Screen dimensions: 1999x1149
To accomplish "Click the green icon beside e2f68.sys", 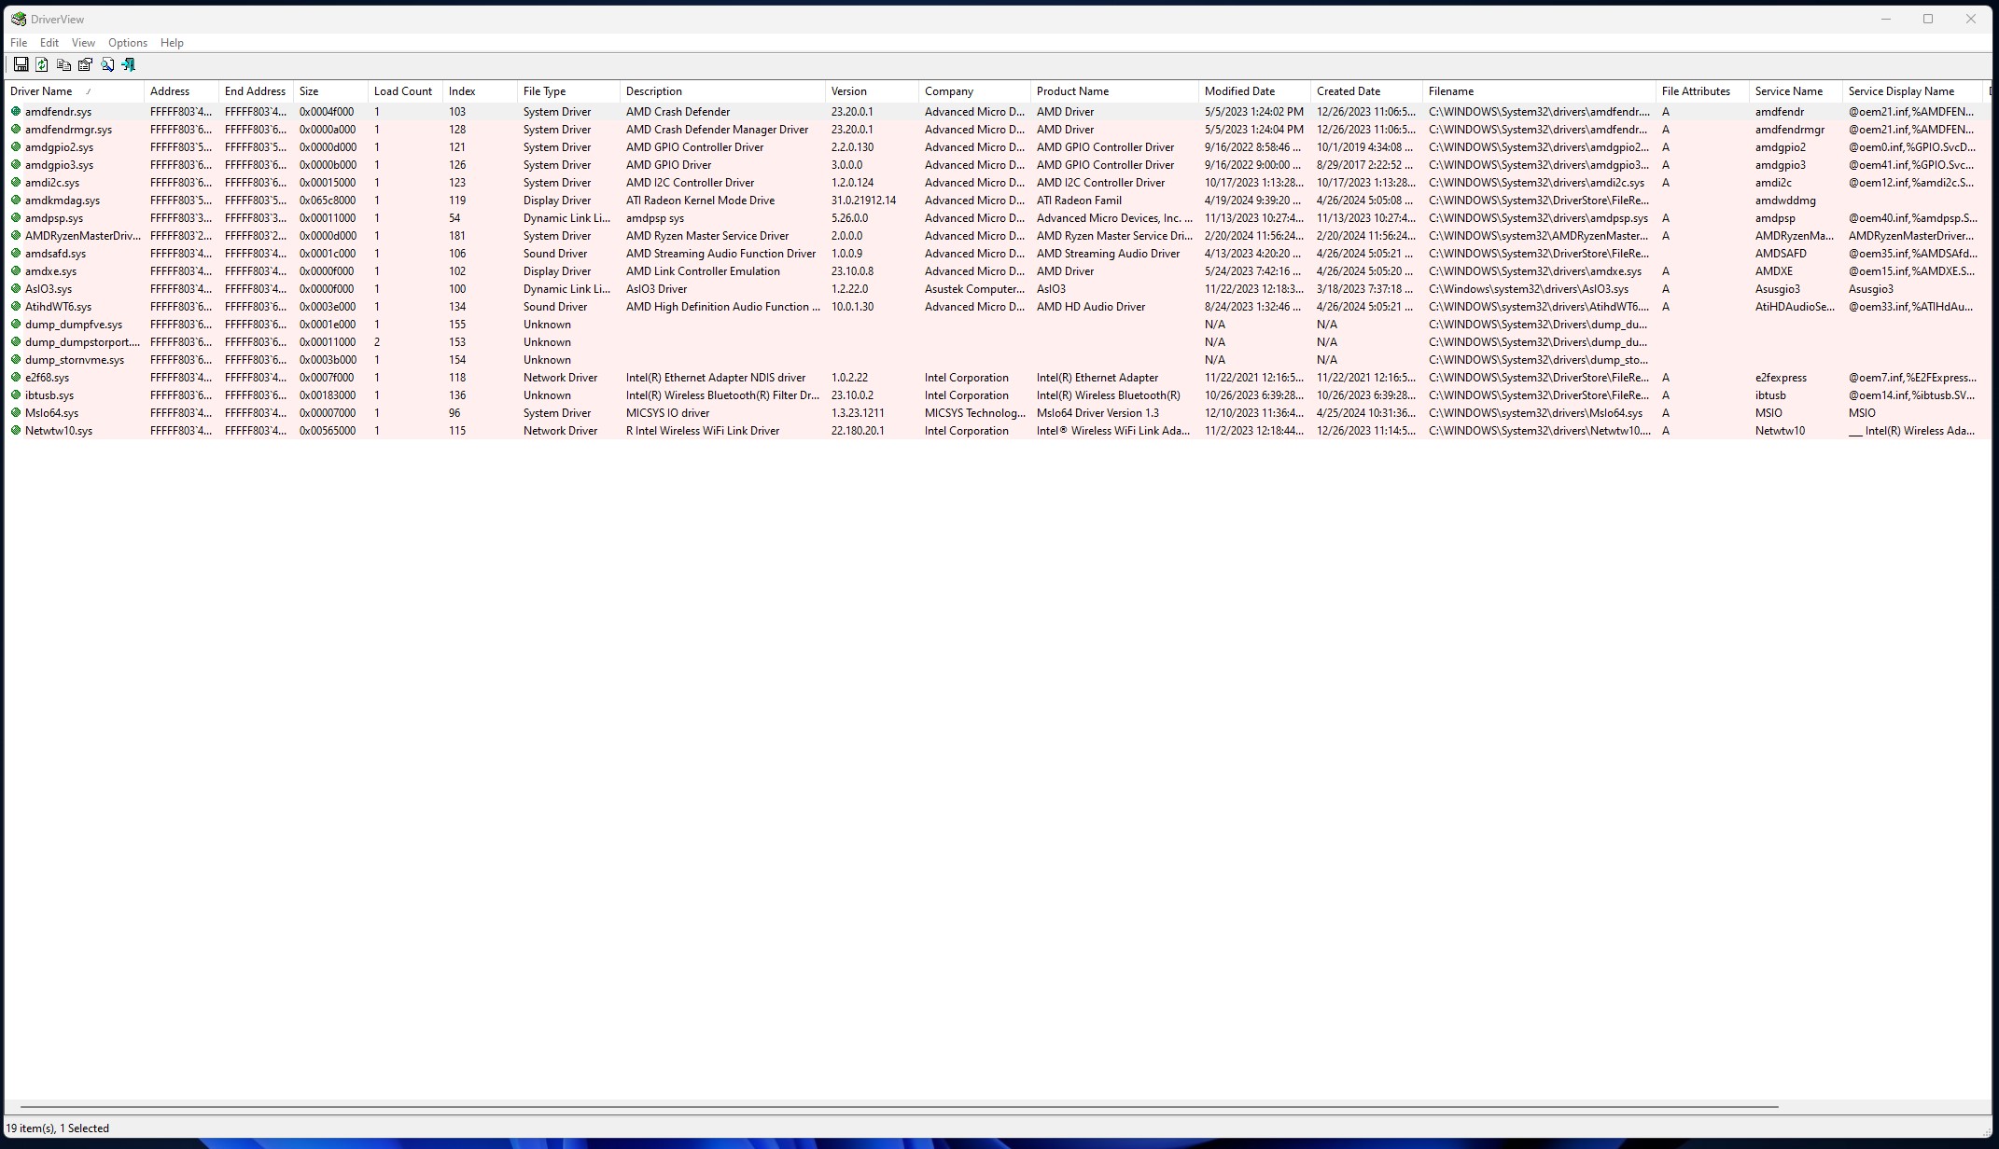I will pos(16,377).
